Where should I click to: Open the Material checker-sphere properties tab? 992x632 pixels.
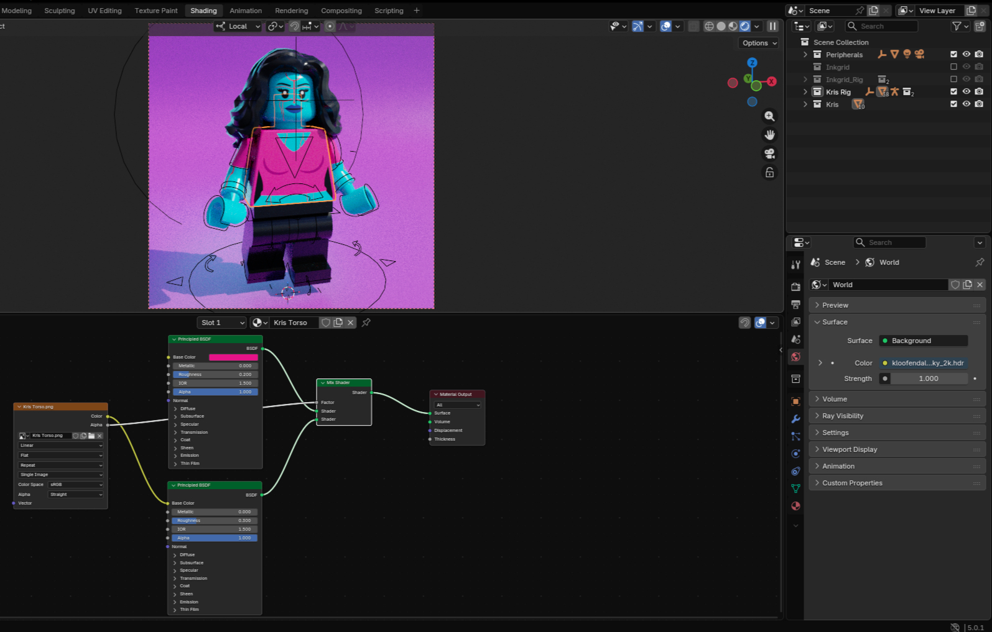point(795,506)
